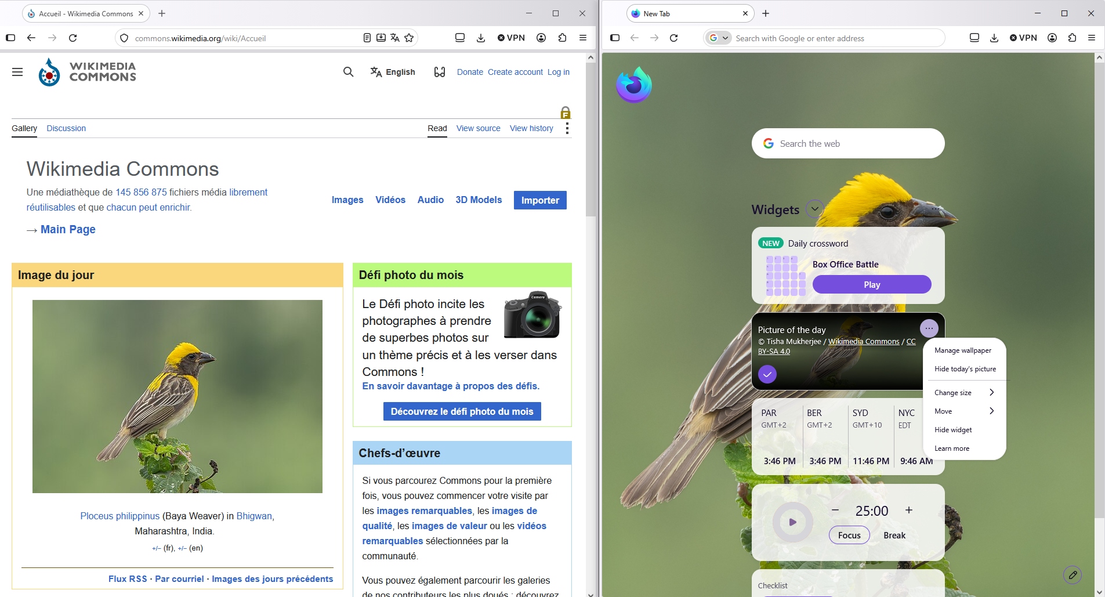The height and width of the screenshot is (597, 1105).
Task: Open the Donate link
Action: pyautogui.click(x=470, y=72)
